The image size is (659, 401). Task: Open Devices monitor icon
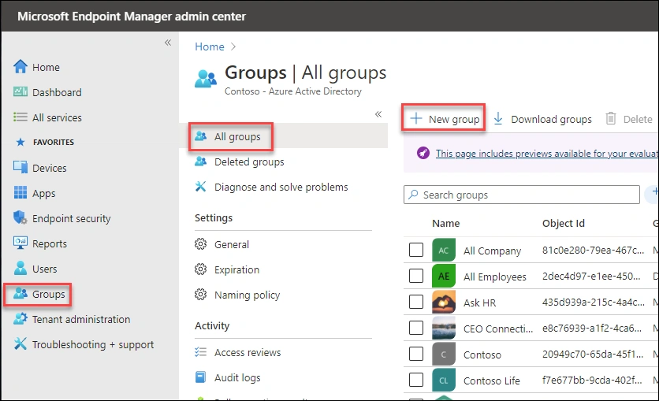(20, 167)
